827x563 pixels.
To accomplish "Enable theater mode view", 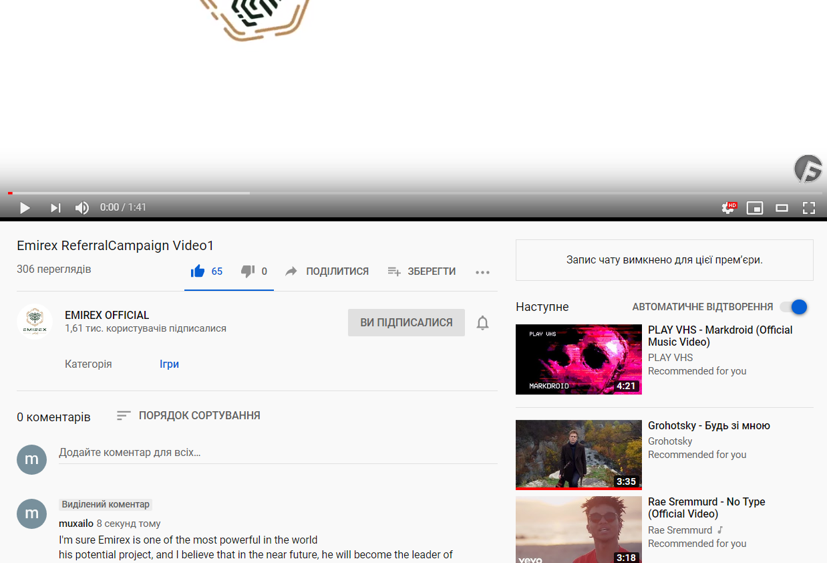I will coord(782,208).
